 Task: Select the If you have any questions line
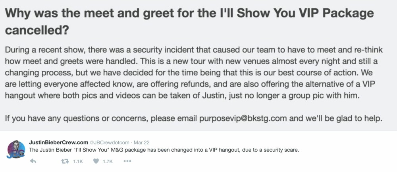click(x=193, y=118)
